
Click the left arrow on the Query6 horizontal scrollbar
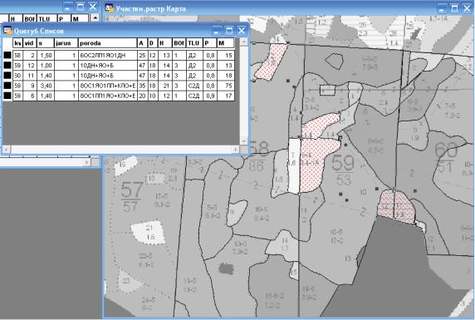7,150
